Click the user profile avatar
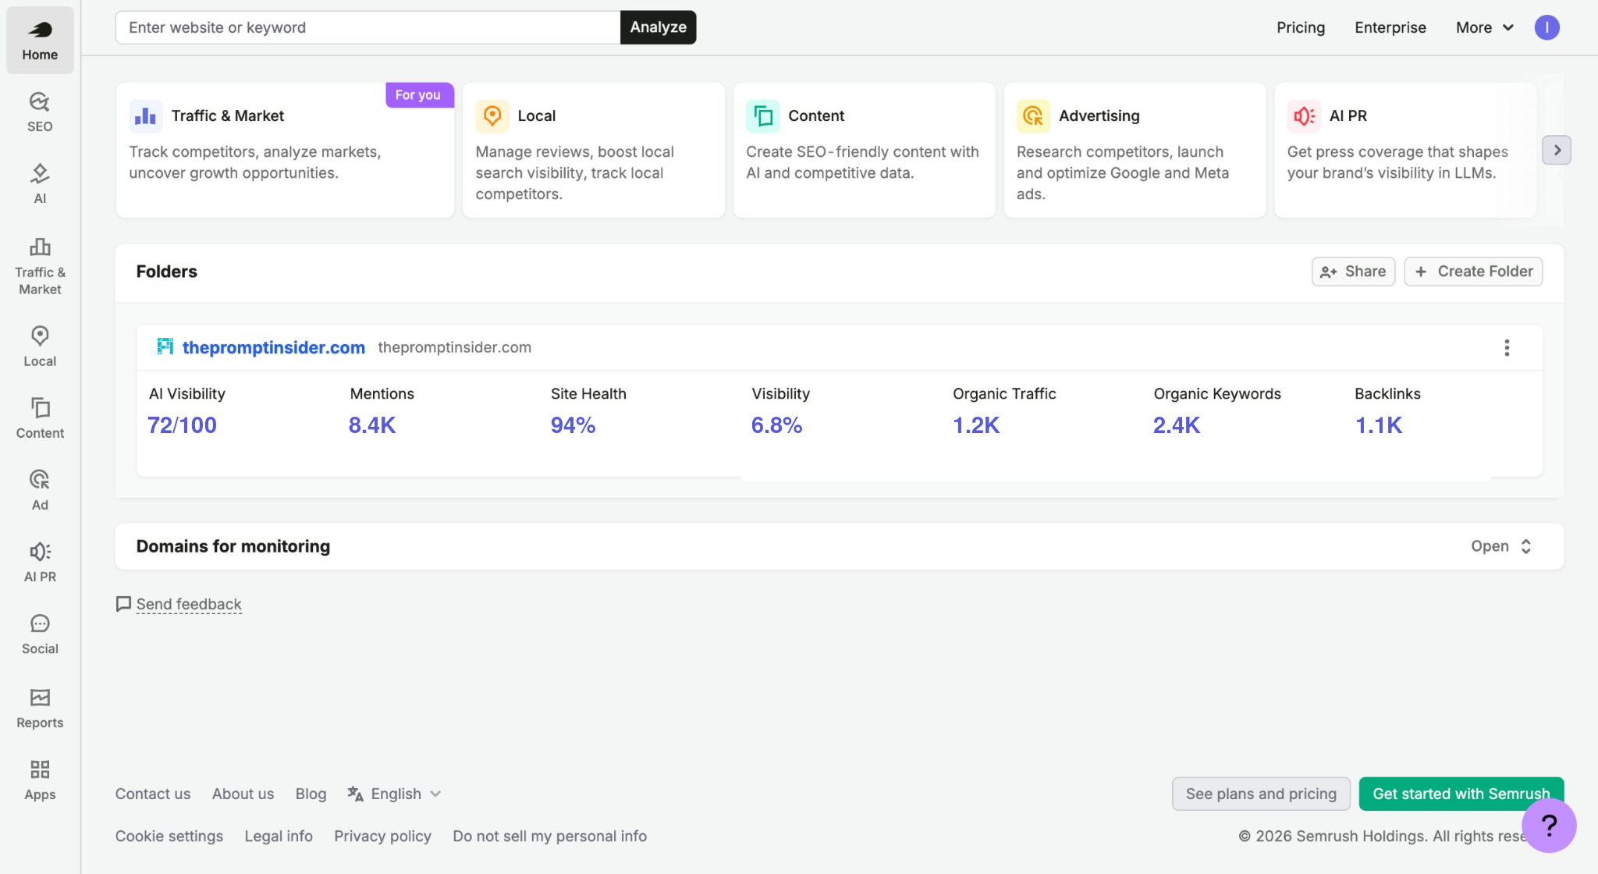This screenshot has height=874, width=1598. click(1547, 27)
